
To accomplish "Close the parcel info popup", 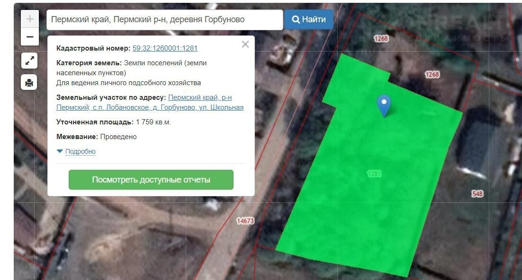I will click(245, 44).
